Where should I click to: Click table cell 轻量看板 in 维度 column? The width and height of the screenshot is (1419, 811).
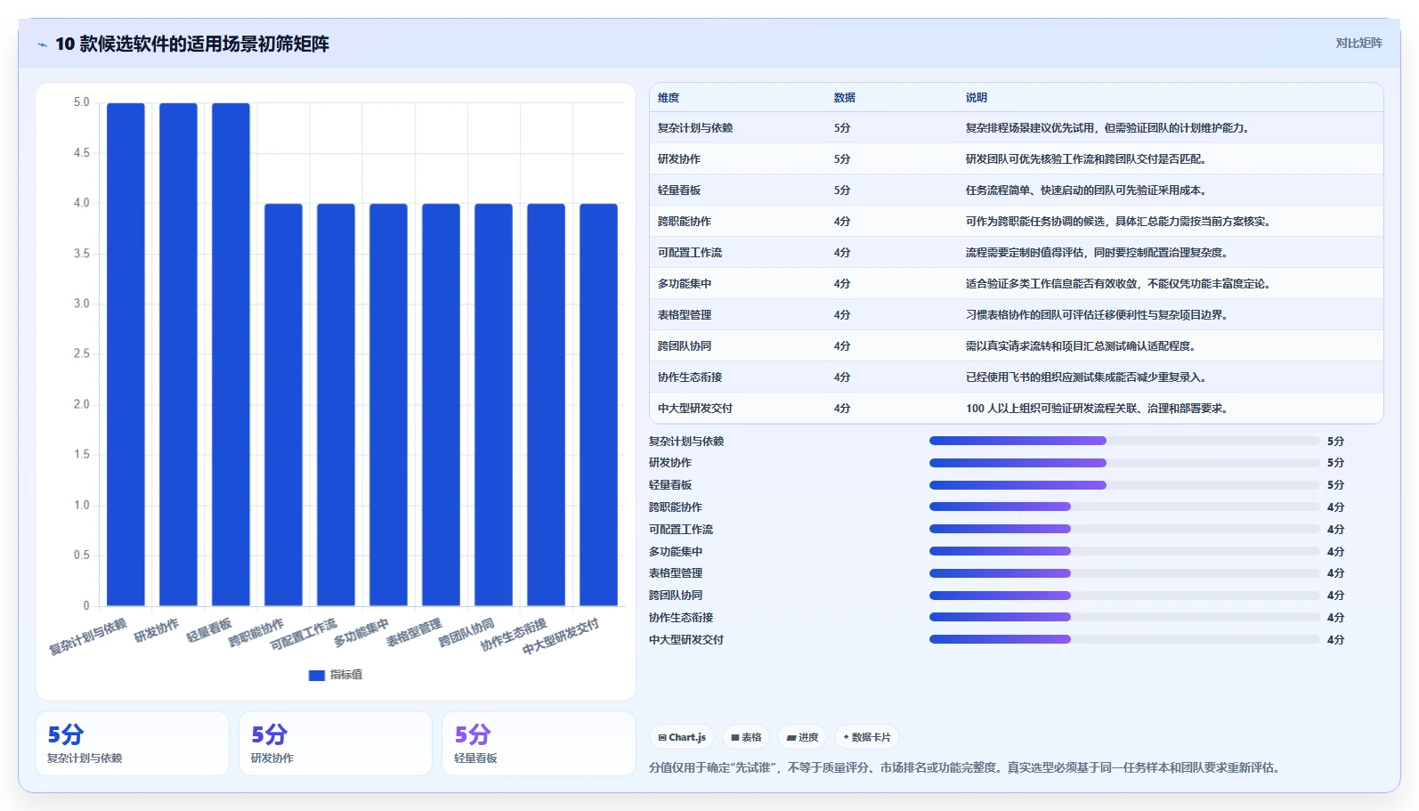point(679,191)
